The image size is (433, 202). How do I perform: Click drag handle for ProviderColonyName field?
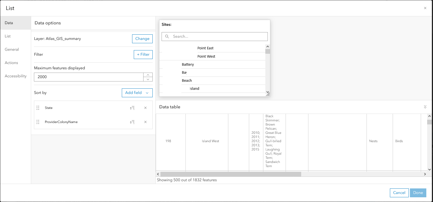click(x=38, y=122)
